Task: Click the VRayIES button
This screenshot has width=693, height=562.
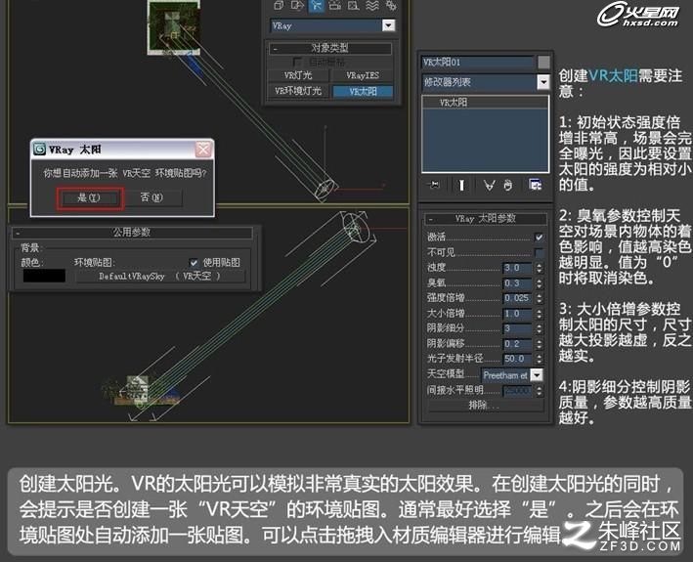Action: 363,75
